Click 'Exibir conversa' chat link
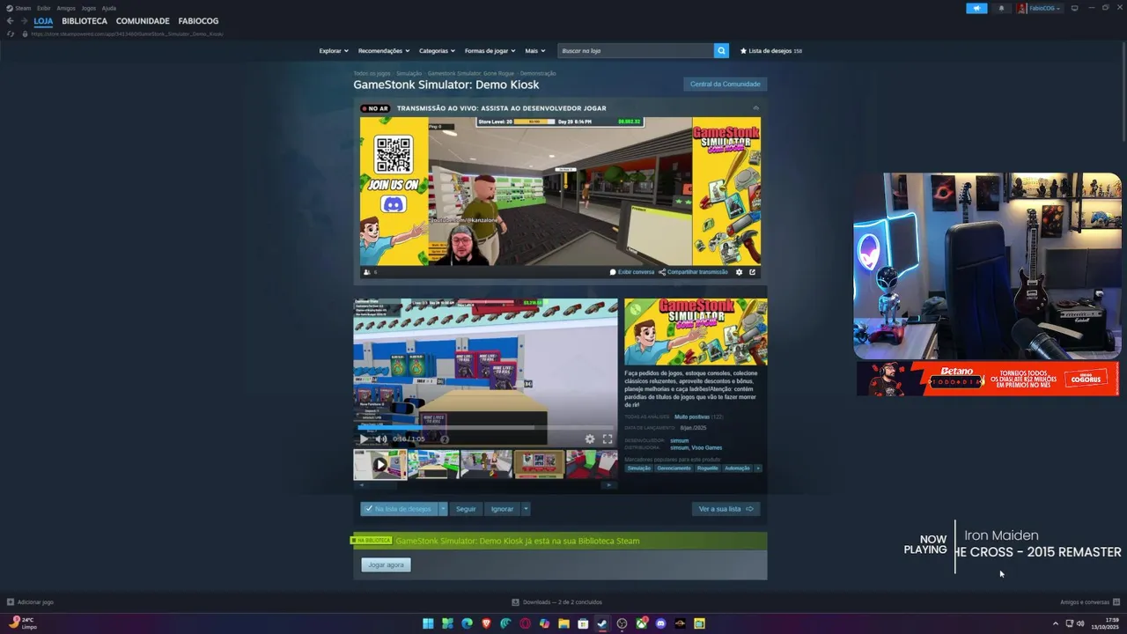Screen dimensions: 1127x634 (632, 272)
